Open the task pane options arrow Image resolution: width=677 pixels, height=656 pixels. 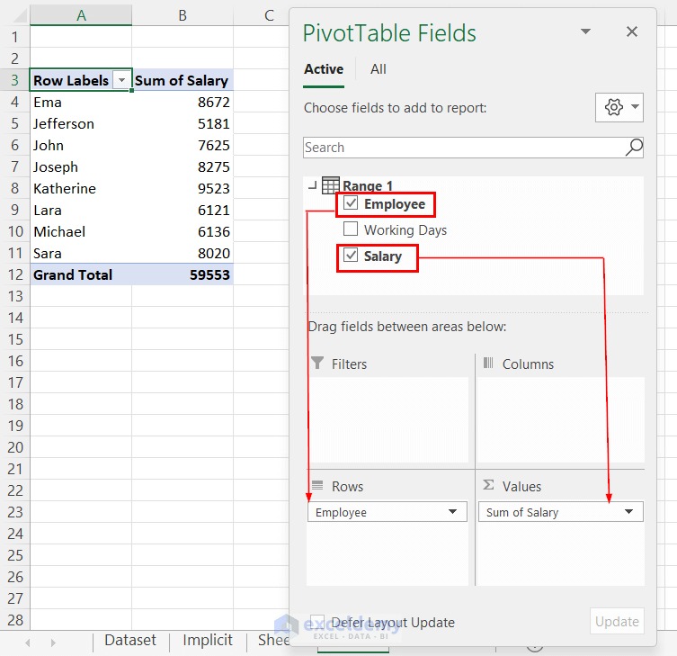coord(586,32)
